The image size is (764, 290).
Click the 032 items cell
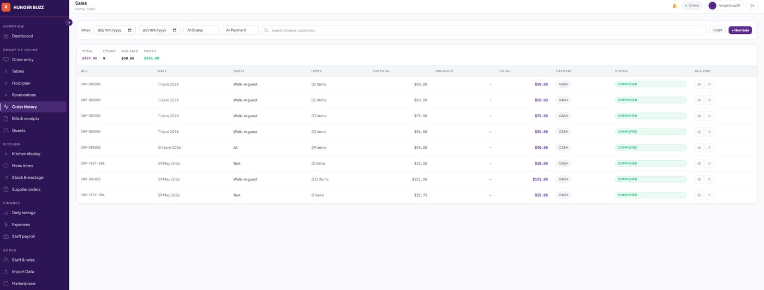pyautogui.click(x=320, y=179)
